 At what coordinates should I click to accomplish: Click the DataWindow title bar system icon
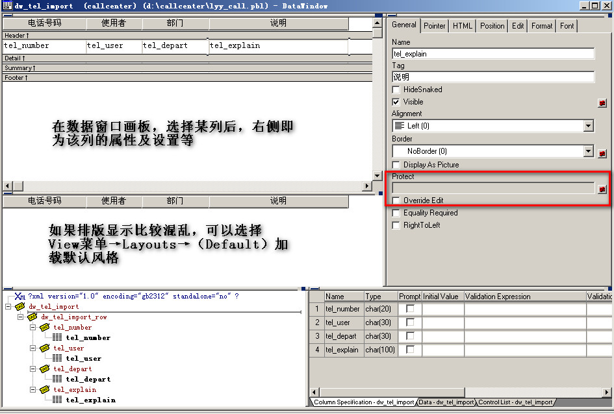(7, 5)
